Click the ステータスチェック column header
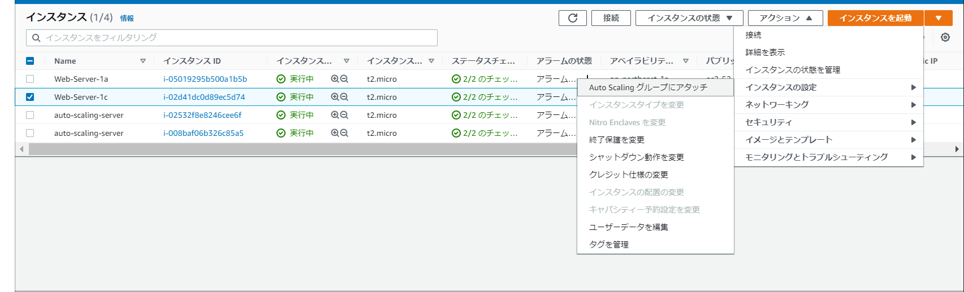Screen dimensions: 964x292 pos(483,61)
